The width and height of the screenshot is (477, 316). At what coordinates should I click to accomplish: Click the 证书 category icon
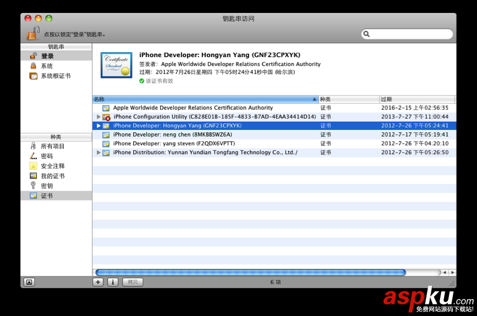(33, 196)
